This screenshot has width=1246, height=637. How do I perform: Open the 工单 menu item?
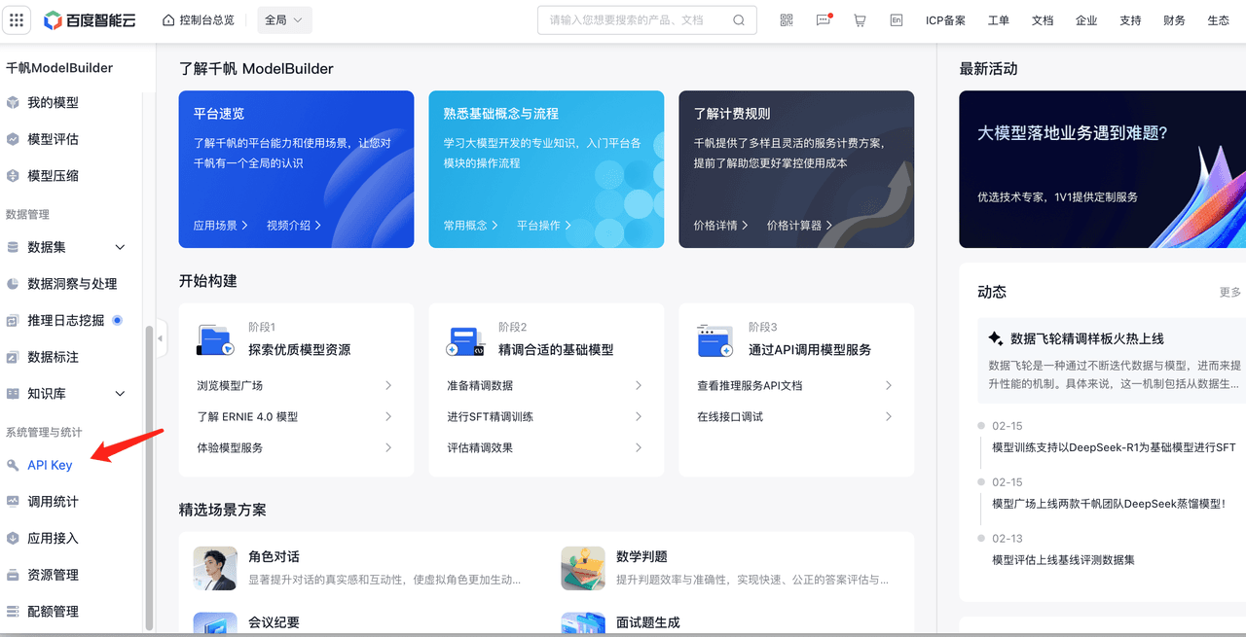pos(999,20)
